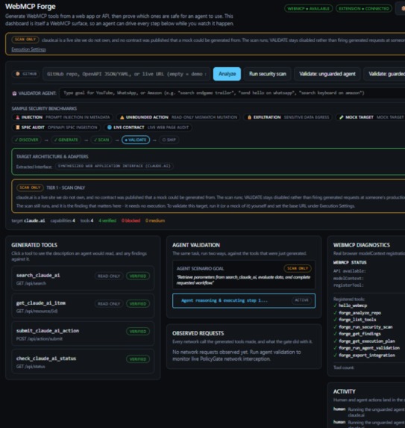The width and height of the screenshot is (405, 428).
Task: Click the Active badge on reasoning step
Action: point(301,300)
